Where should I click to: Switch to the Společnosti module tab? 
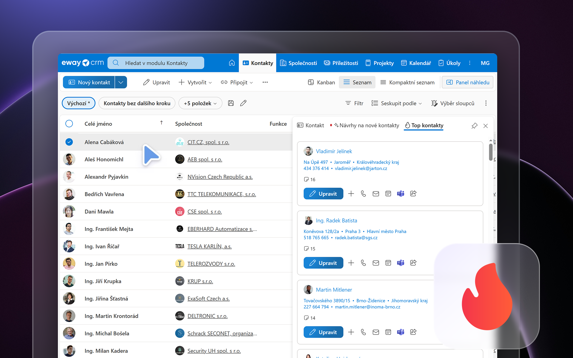(298, 63)
